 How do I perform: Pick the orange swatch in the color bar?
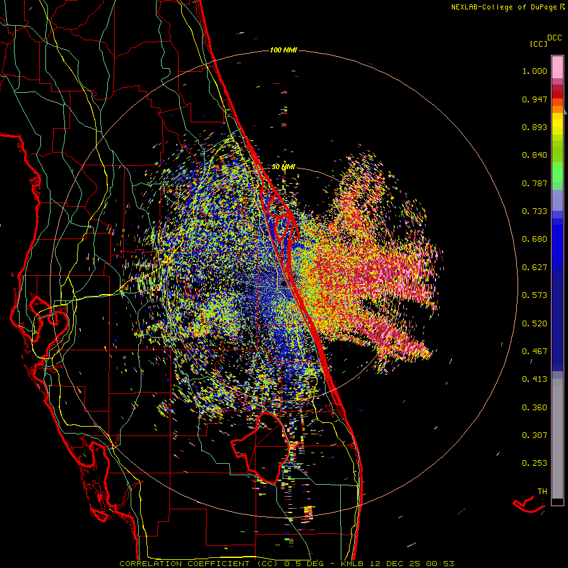[x=557, y=109]
